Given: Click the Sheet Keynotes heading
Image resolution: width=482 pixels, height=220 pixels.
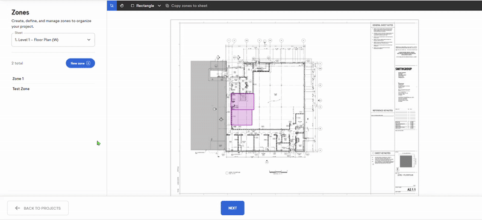Looking at the screenshot, I should tap(383, 153).
